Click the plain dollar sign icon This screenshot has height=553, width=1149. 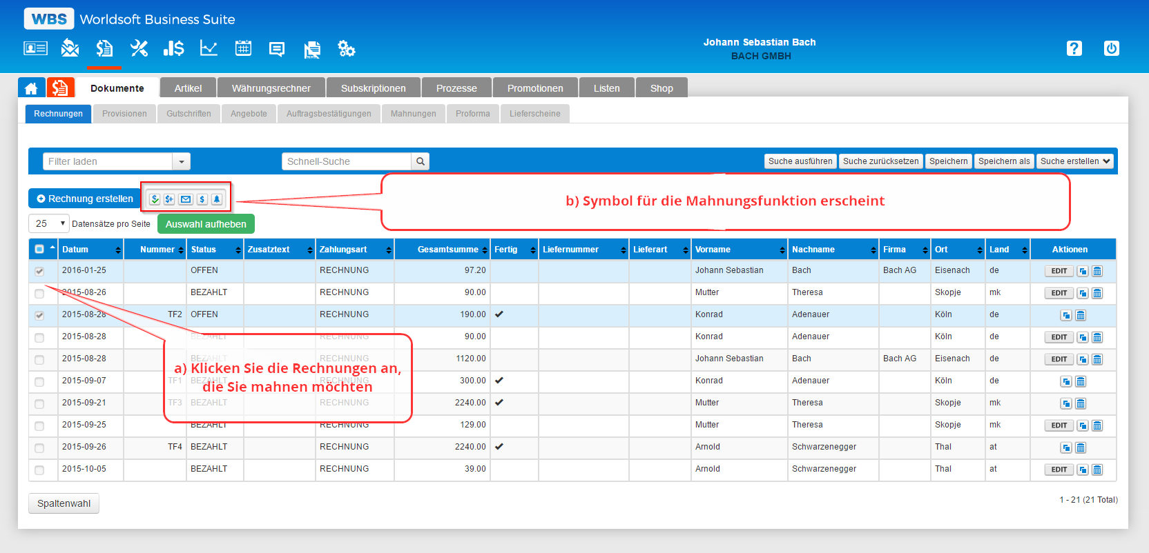[x=202, y=199]
